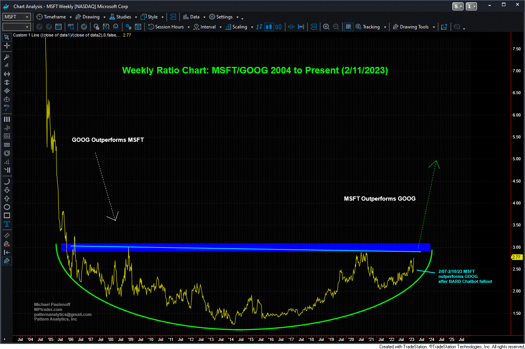
Task: Open the Studies menu
Action: click(x=120, y=17)
